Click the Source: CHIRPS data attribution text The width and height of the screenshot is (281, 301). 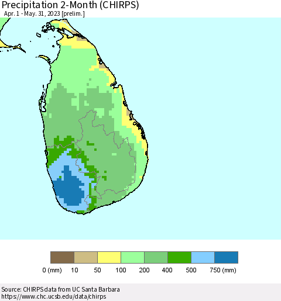60,289
